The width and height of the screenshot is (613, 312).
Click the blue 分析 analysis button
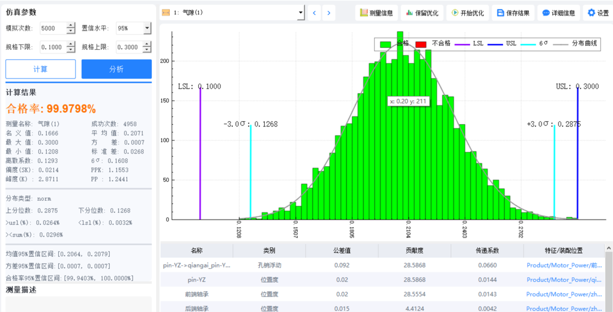(x=116, y=69)
